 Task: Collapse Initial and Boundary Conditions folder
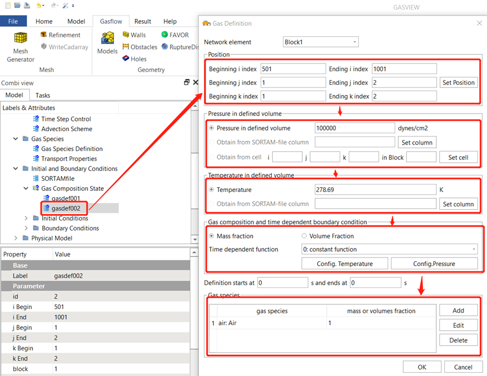[15, 169]
